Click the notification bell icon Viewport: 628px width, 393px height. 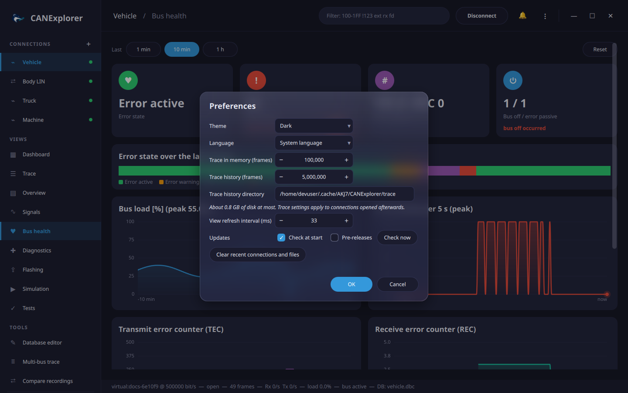[x=522, y=16]
